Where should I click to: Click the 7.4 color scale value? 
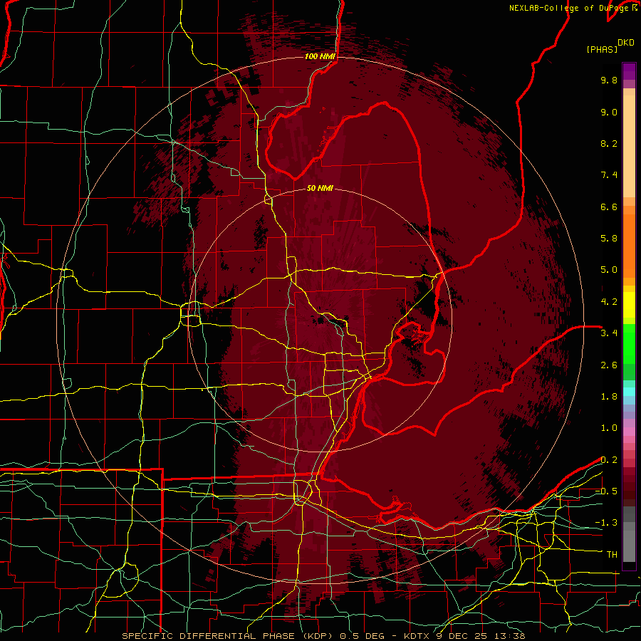click(609, 175)
